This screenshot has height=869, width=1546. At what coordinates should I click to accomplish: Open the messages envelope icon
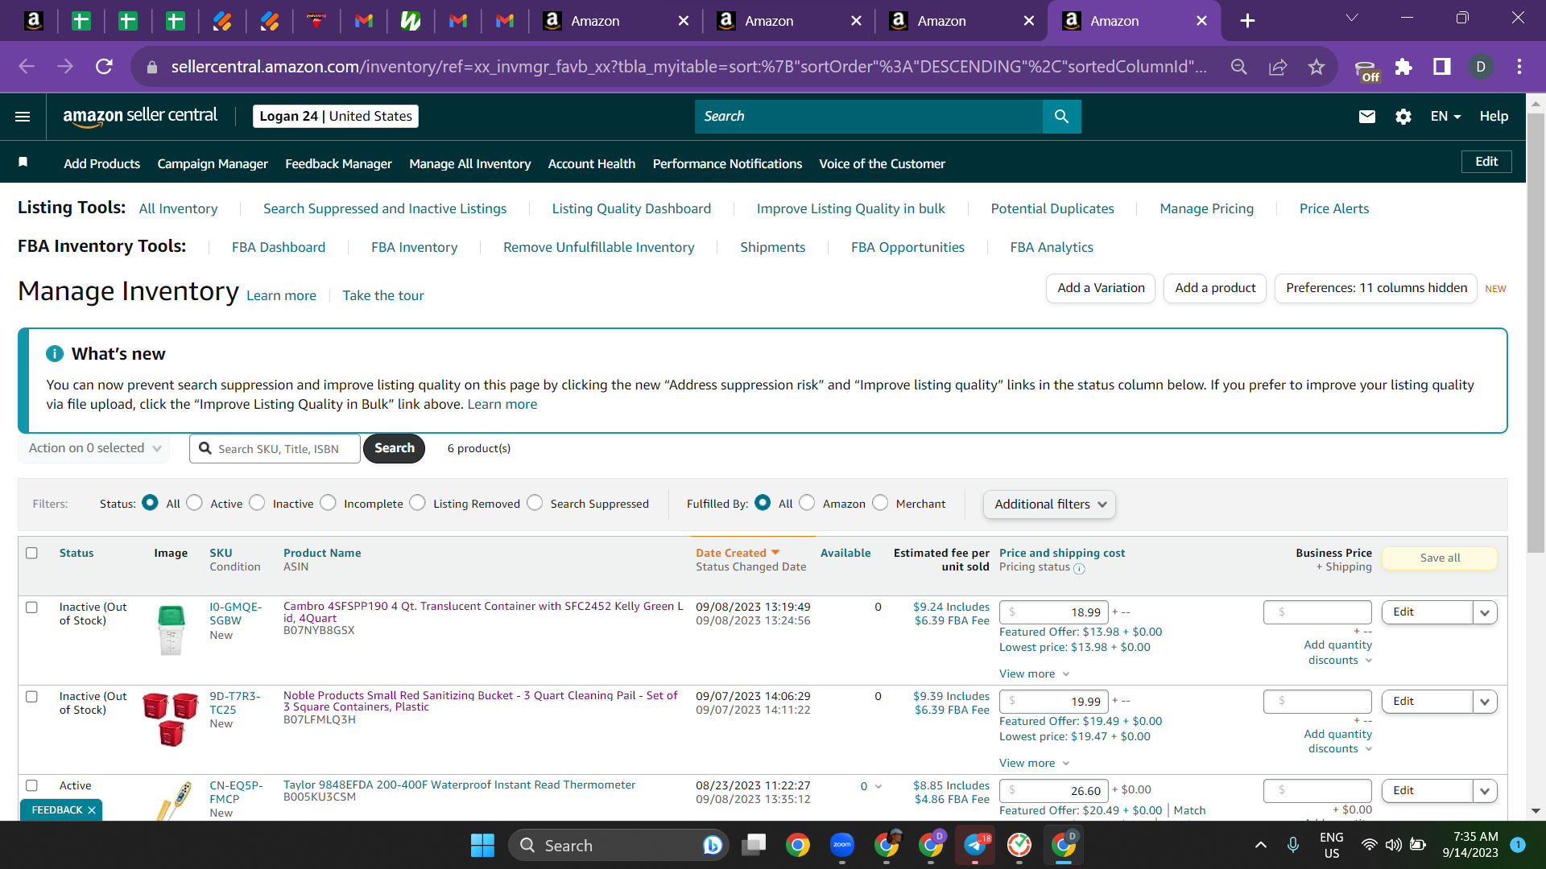pyautogui.click(x=1367, y=117)
